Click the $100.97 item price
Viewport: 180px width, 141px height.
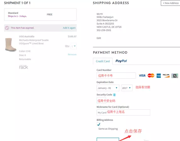coord(72,37)
